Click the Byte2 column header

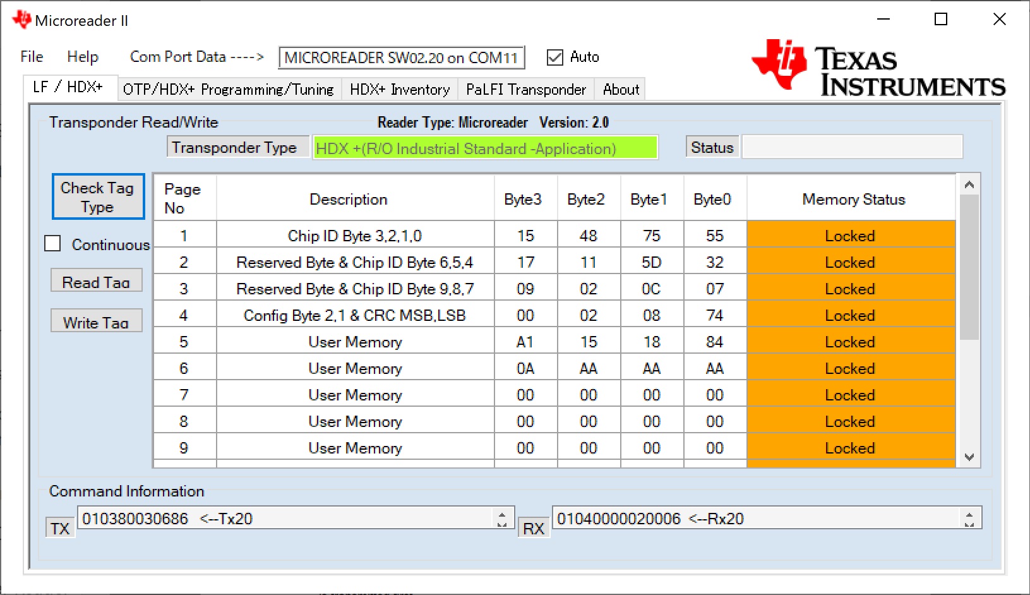click(x=589, y=199)
